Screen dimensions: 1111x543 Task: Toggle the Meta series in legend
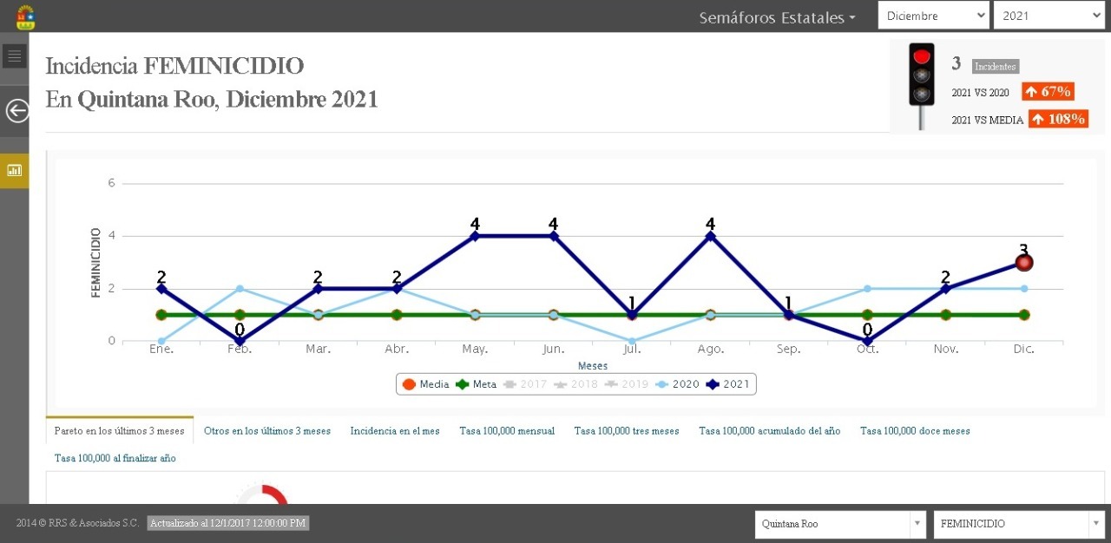point(476,384)
